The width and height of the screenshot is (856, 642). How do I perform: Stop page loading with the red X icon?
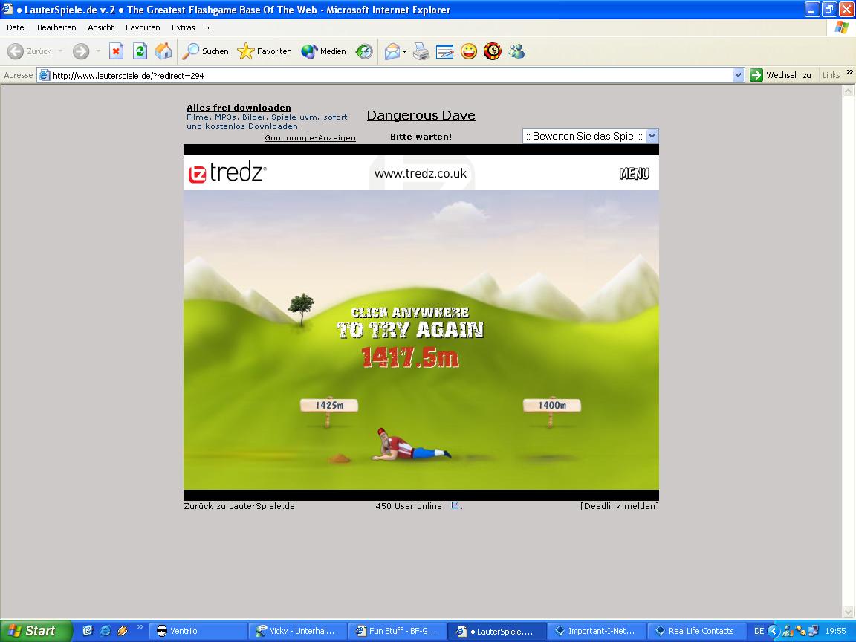click(116, 51)
